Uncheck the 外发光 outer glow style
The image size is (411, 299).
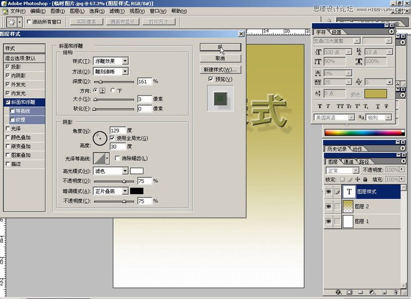[x=8, y=84]
